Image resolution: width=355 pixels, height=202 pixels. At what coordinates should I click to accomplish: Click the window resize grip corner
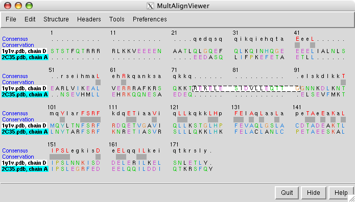351,198
